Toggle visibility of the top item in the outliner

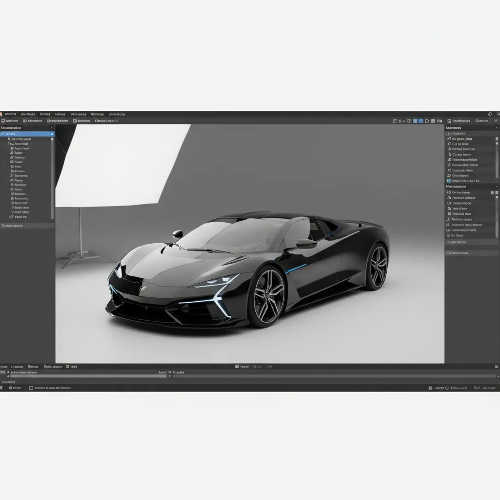[x=52, y=134]
